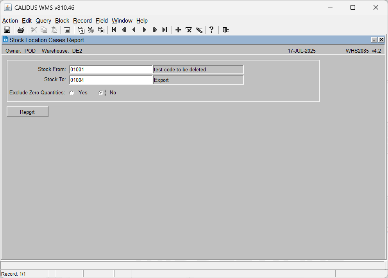Open the Action menu

(x=10, y=21)
